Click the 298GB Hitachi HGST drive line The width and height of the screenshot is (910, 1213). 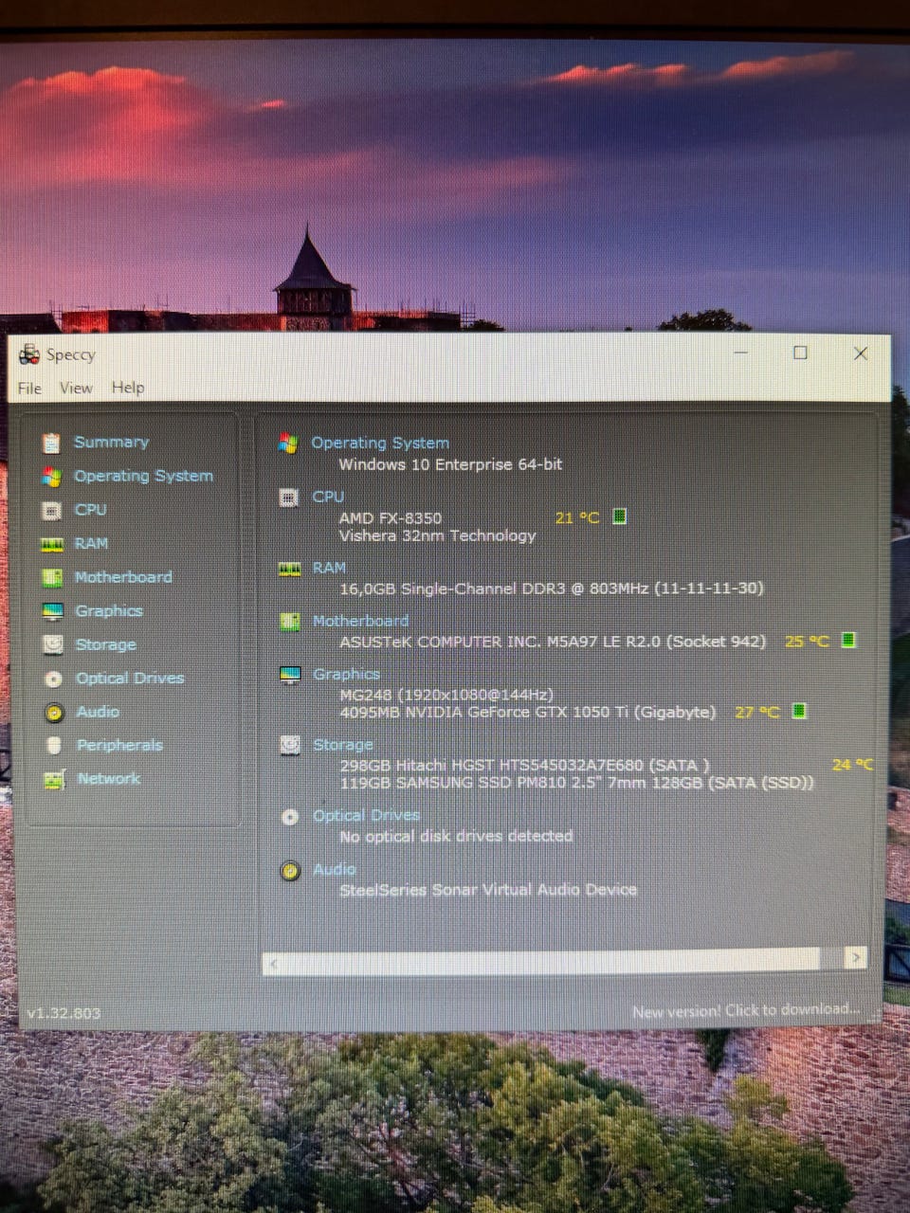525,765
